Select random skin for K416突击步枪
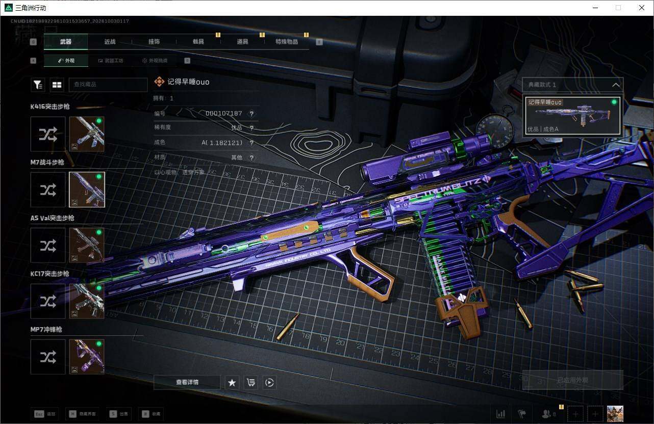Image resolution: width=654 pixels, height=424 pixels. (x=48, y=134)
